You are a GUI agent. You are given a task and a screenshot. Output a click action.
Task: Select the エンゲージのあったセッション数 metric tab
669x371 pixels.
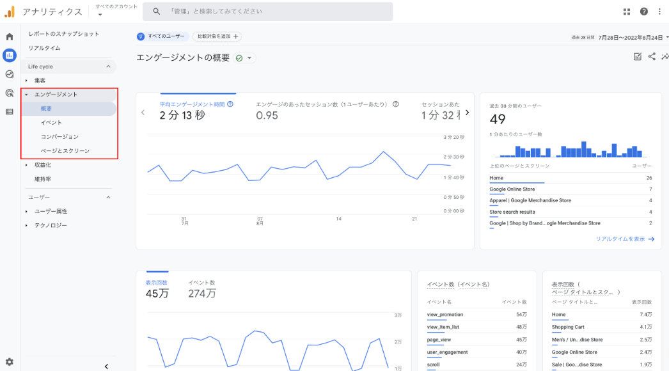point(327,111)
